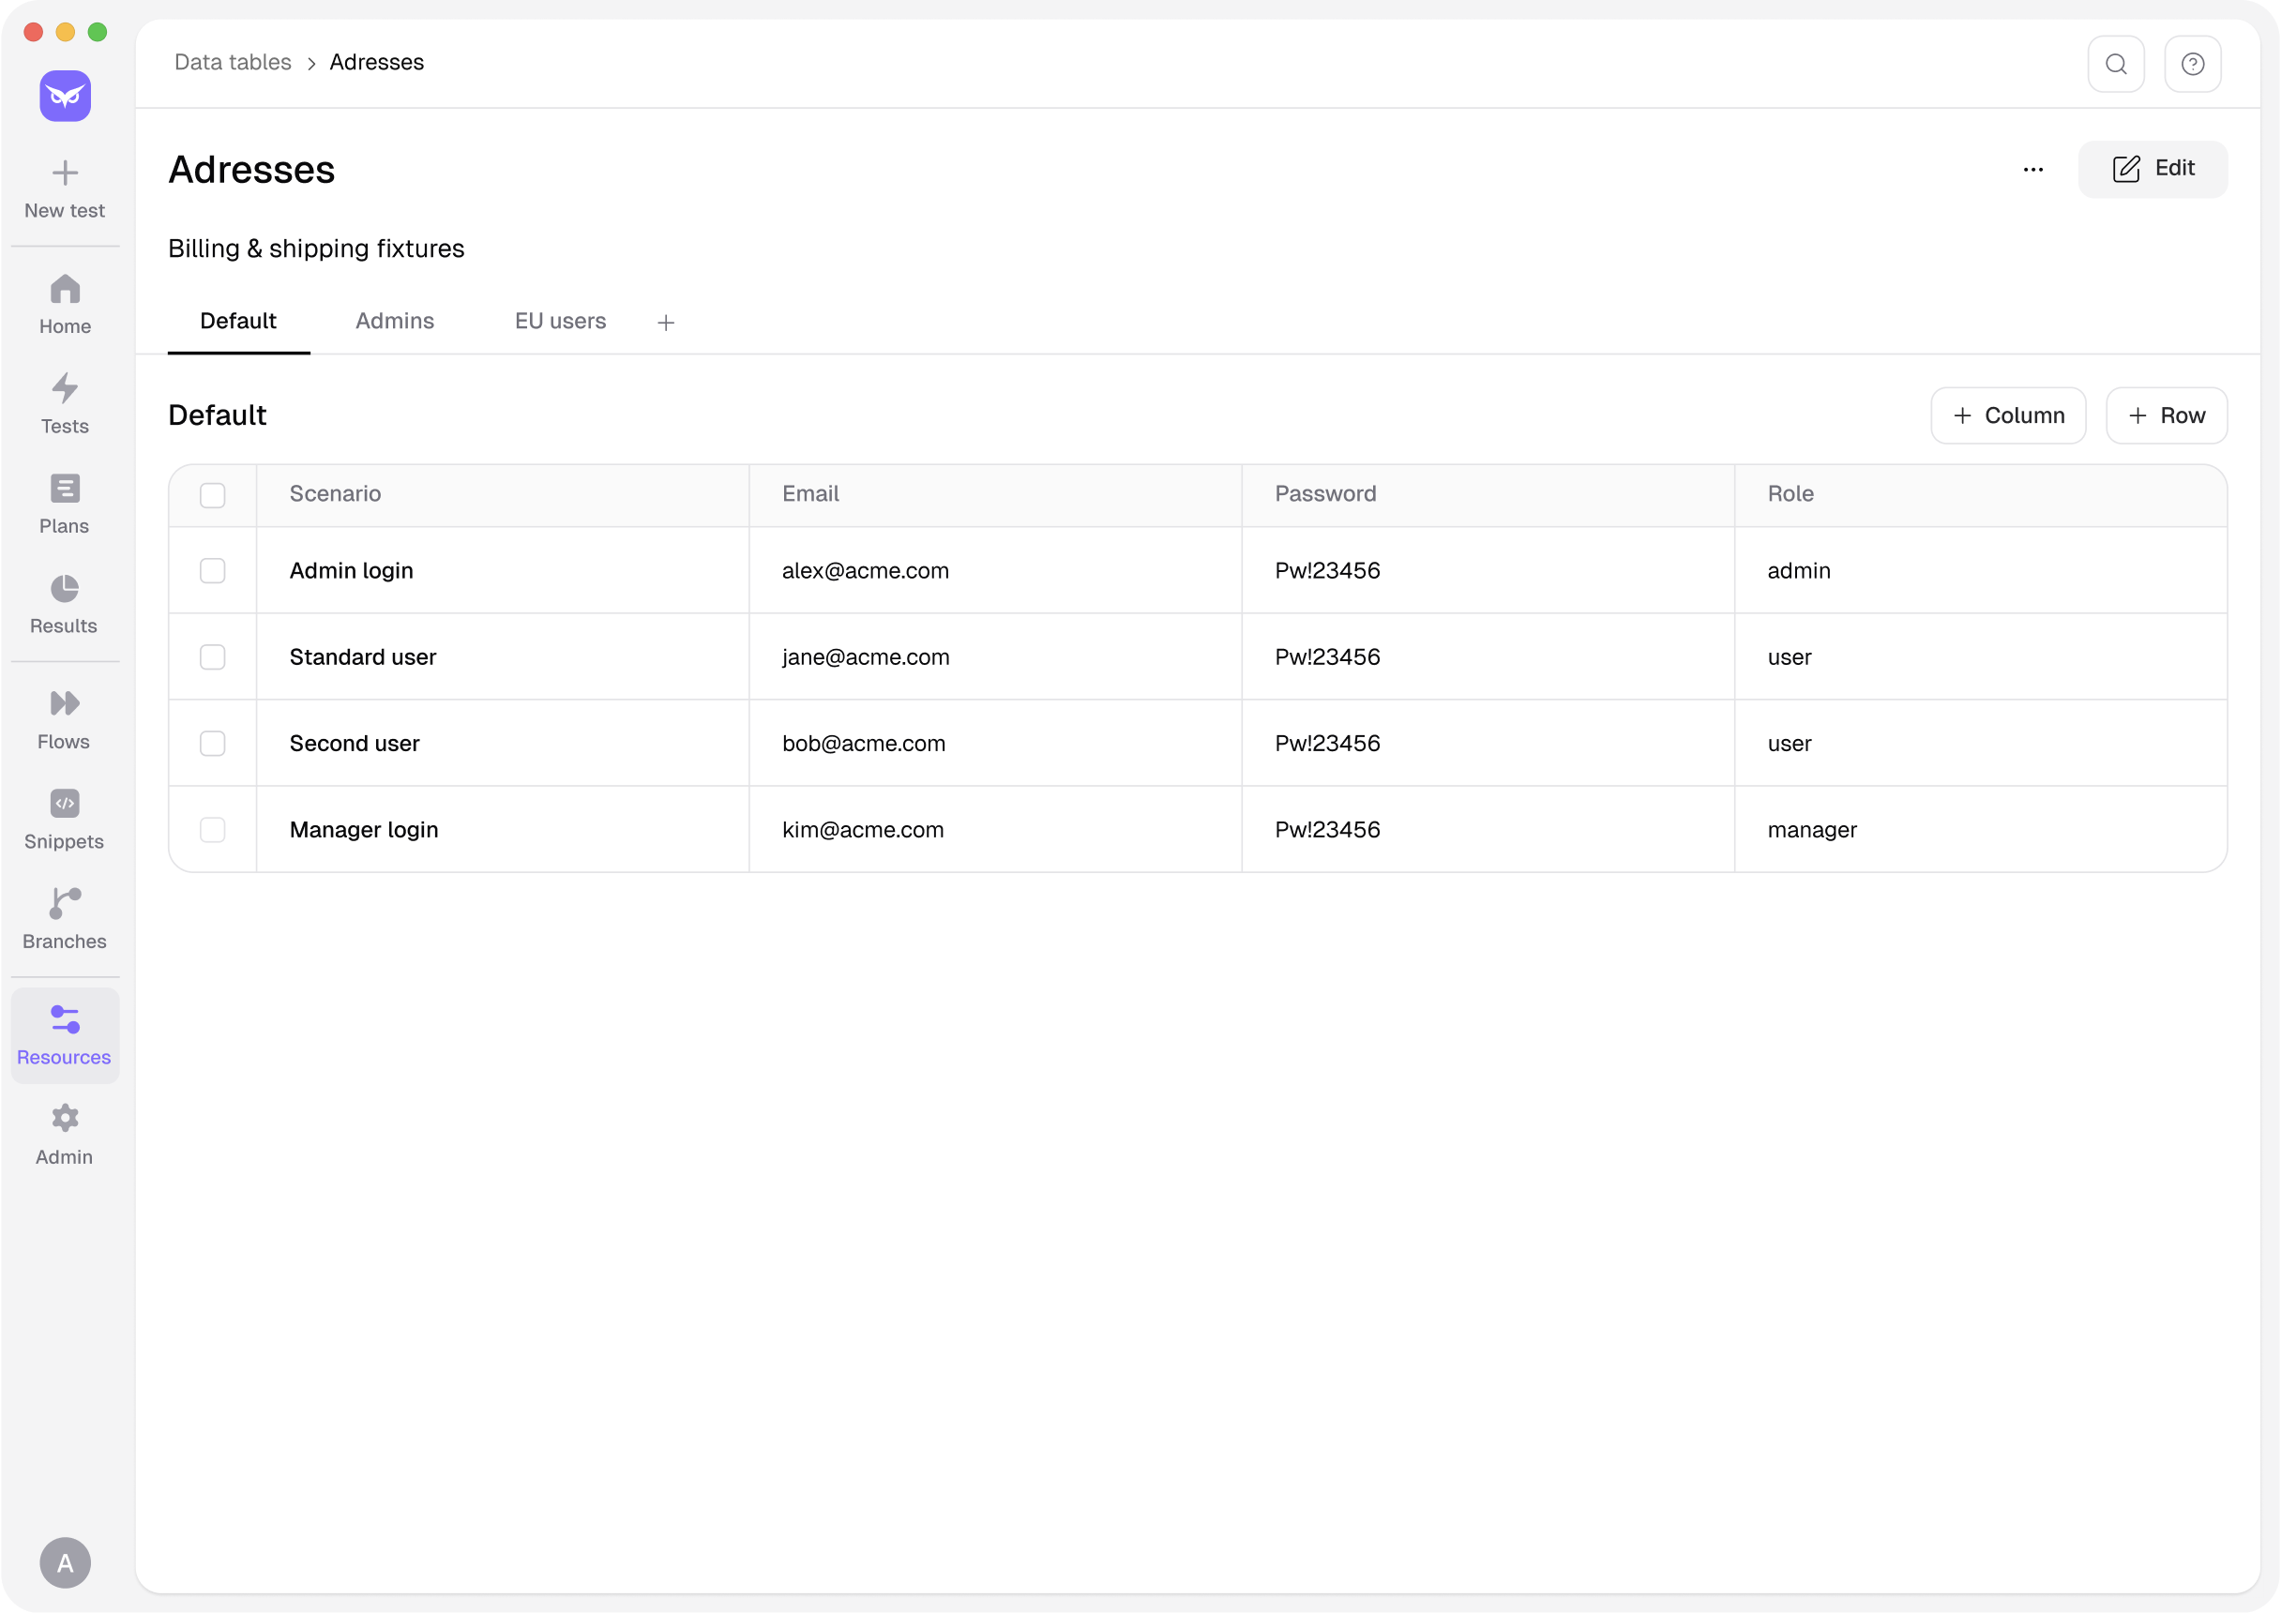This screenshot has width=2281, height=1613.
Task: Click Second user's role cell
Action: point(1980,743)
